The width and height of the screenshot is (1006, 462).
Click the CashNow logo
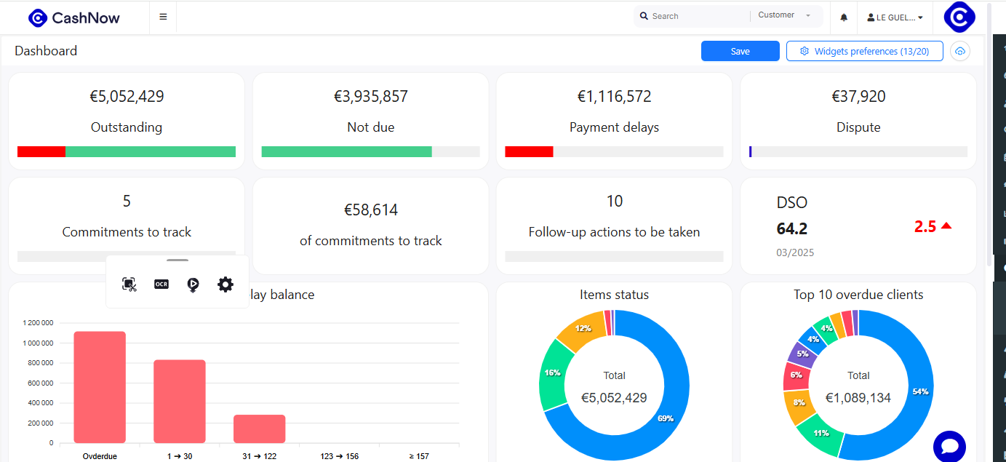[73, 17]
